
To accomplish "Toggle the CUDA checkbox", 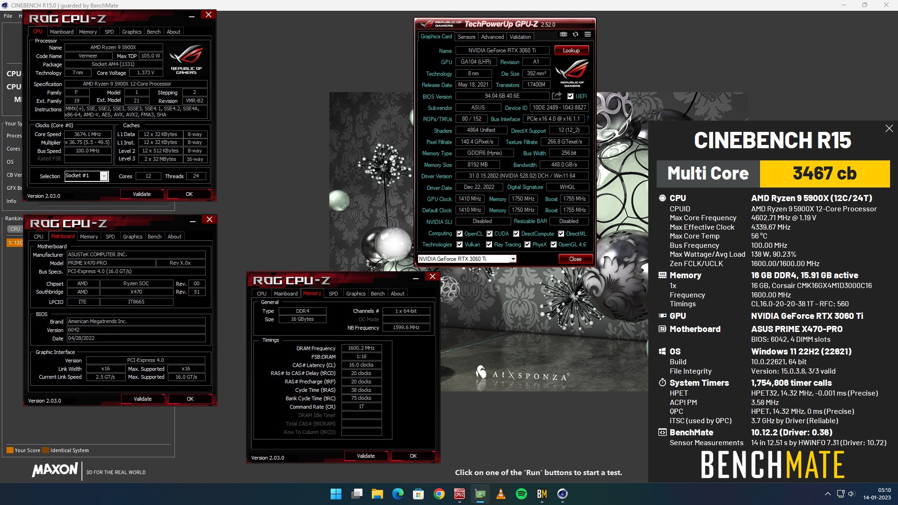I will 489,234.
